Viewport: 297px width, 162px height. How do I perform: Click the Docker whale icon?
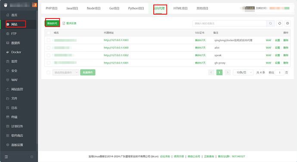point(8,52)
